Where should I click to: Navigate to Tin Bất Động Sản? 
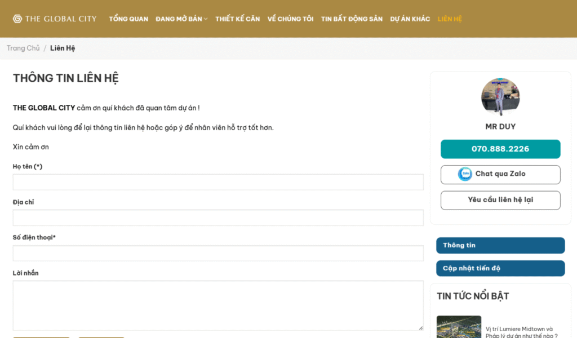point(352,19)
